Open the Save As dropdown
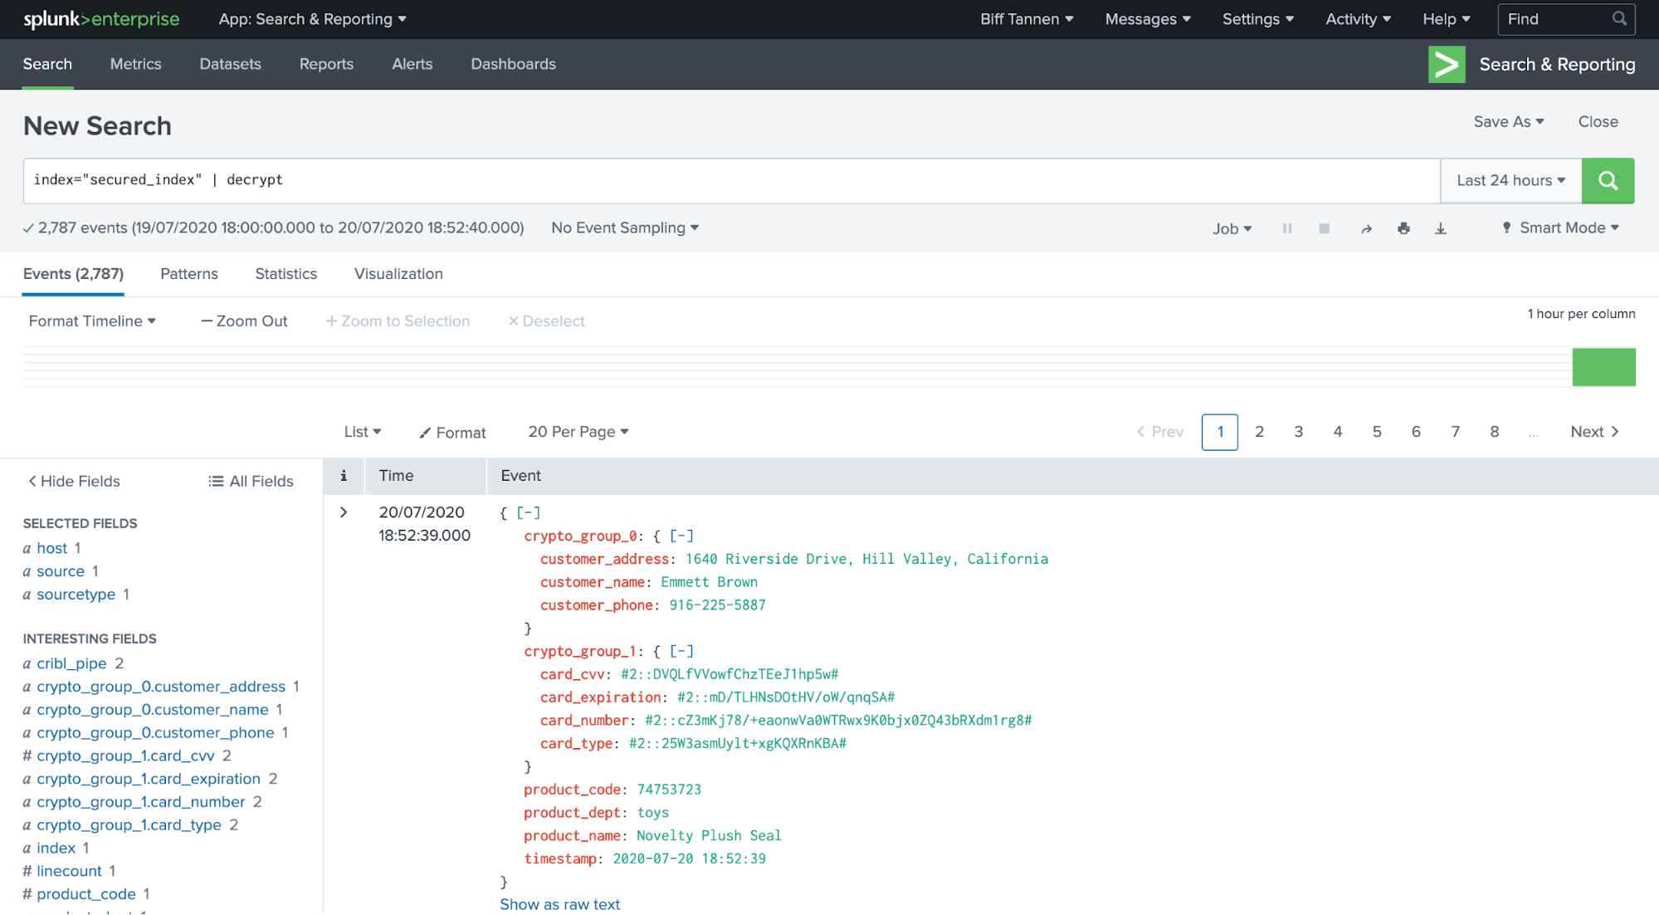This screenshot has height=915, width=1659. pyautogui.click(x=1509, y=121)
